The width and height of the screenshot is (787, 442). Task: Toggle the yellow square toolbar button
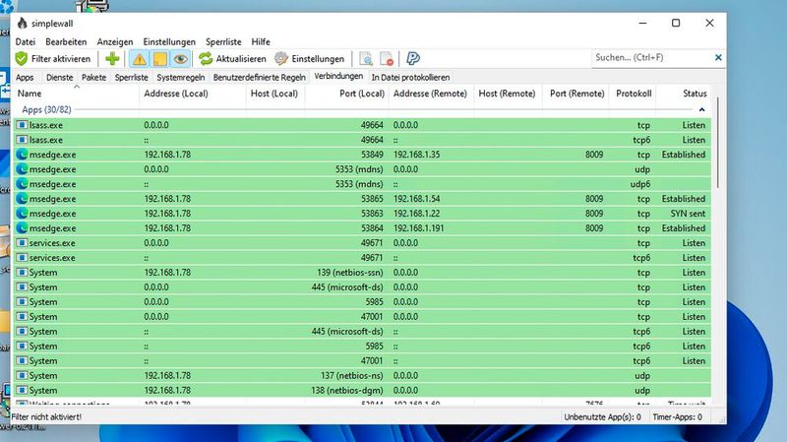(x=160, y=59)
